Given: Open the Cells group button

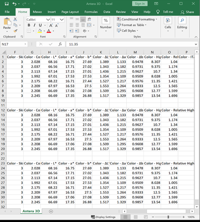Looking at the screenshot, I should [168, 24].
